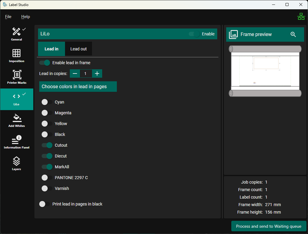Click the lead in copies number field
Viewport: 308px width, 234px height.
coord(86,74)
